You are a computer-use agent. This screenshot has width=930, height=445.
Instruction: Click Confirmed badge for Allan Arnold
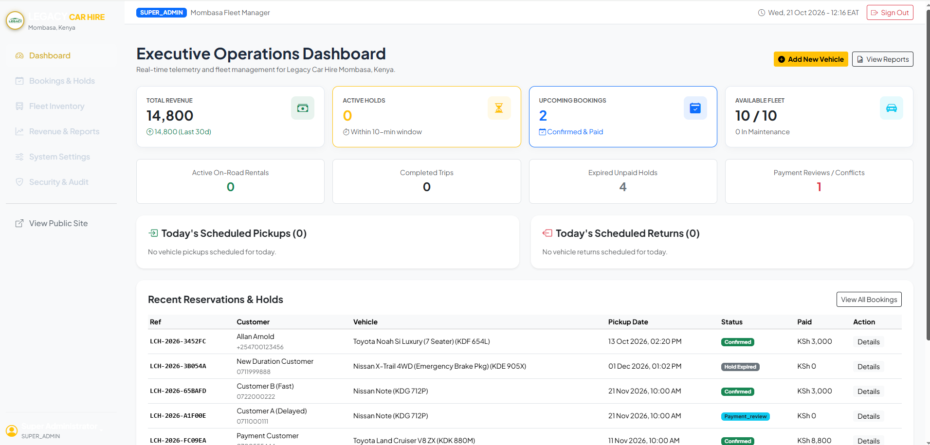click(x=737, y=342)
